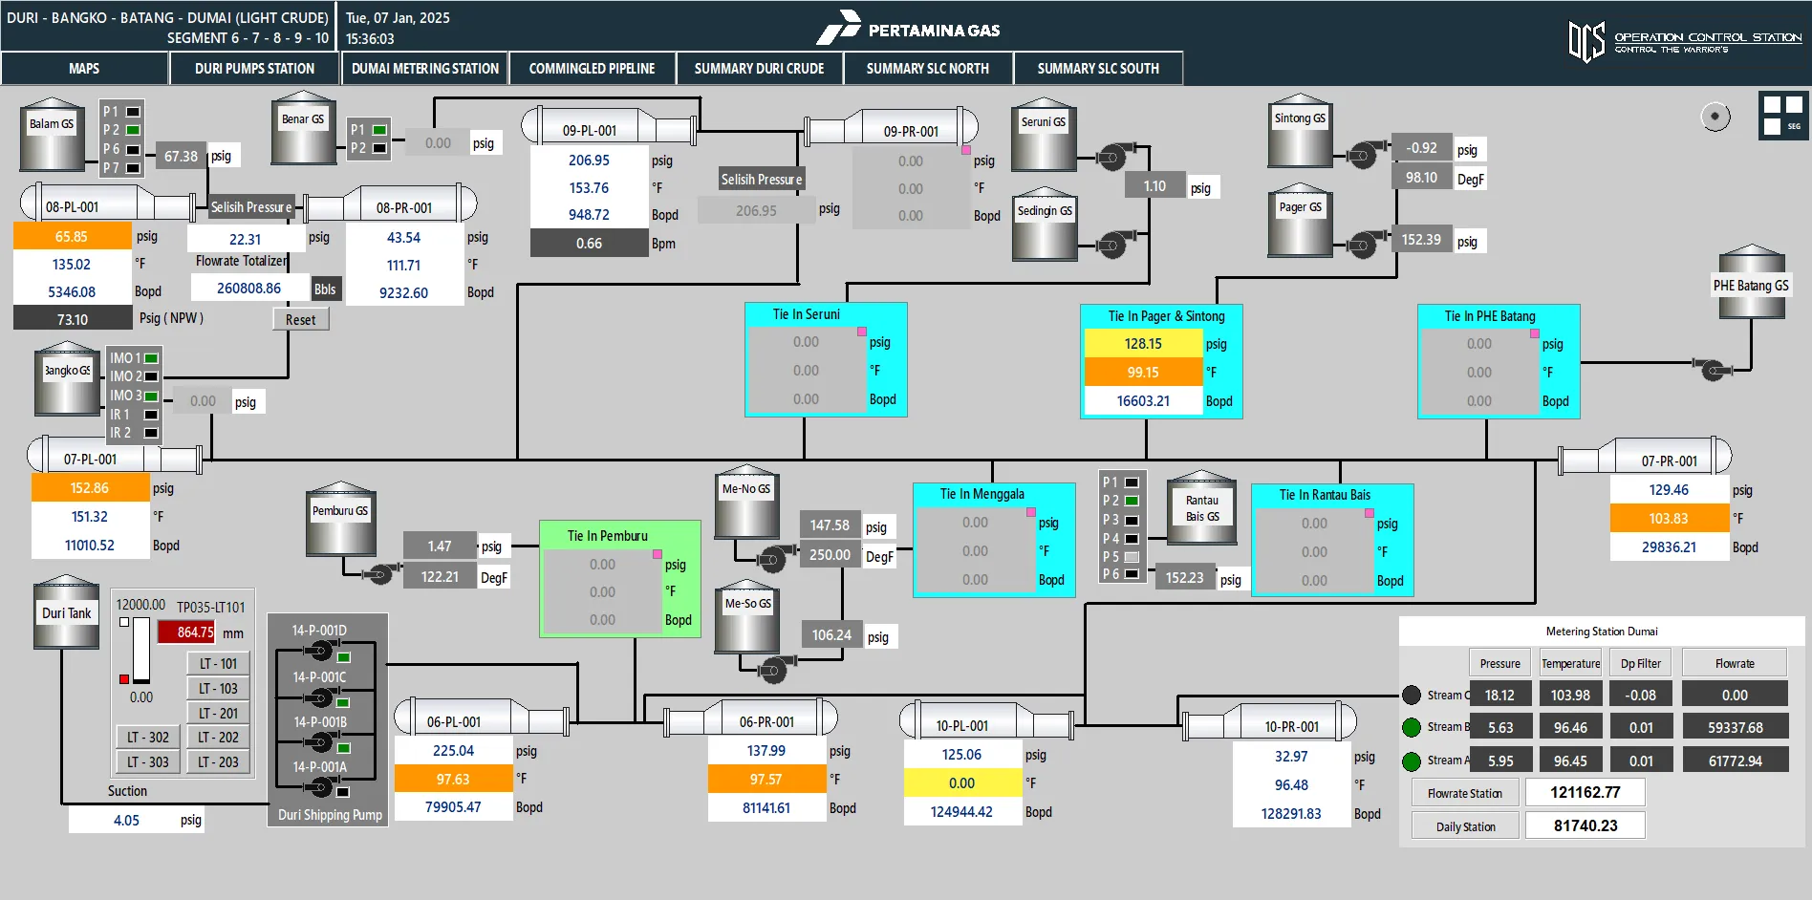The image size is (1812, 900).
Task: Click the LT - 101 button
Action: click(218, 663)
